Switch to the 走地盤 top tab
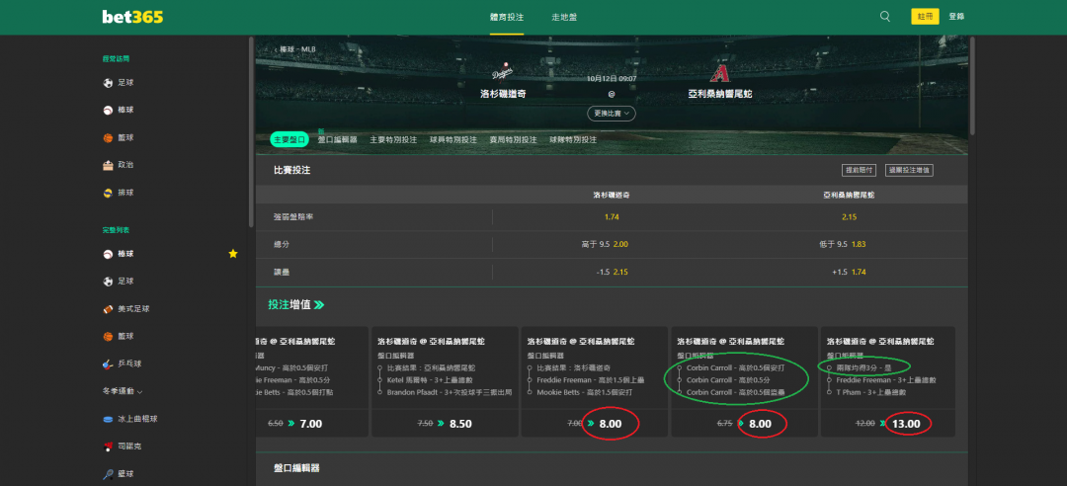This screenshot has width=1067, height=486. 564,17
